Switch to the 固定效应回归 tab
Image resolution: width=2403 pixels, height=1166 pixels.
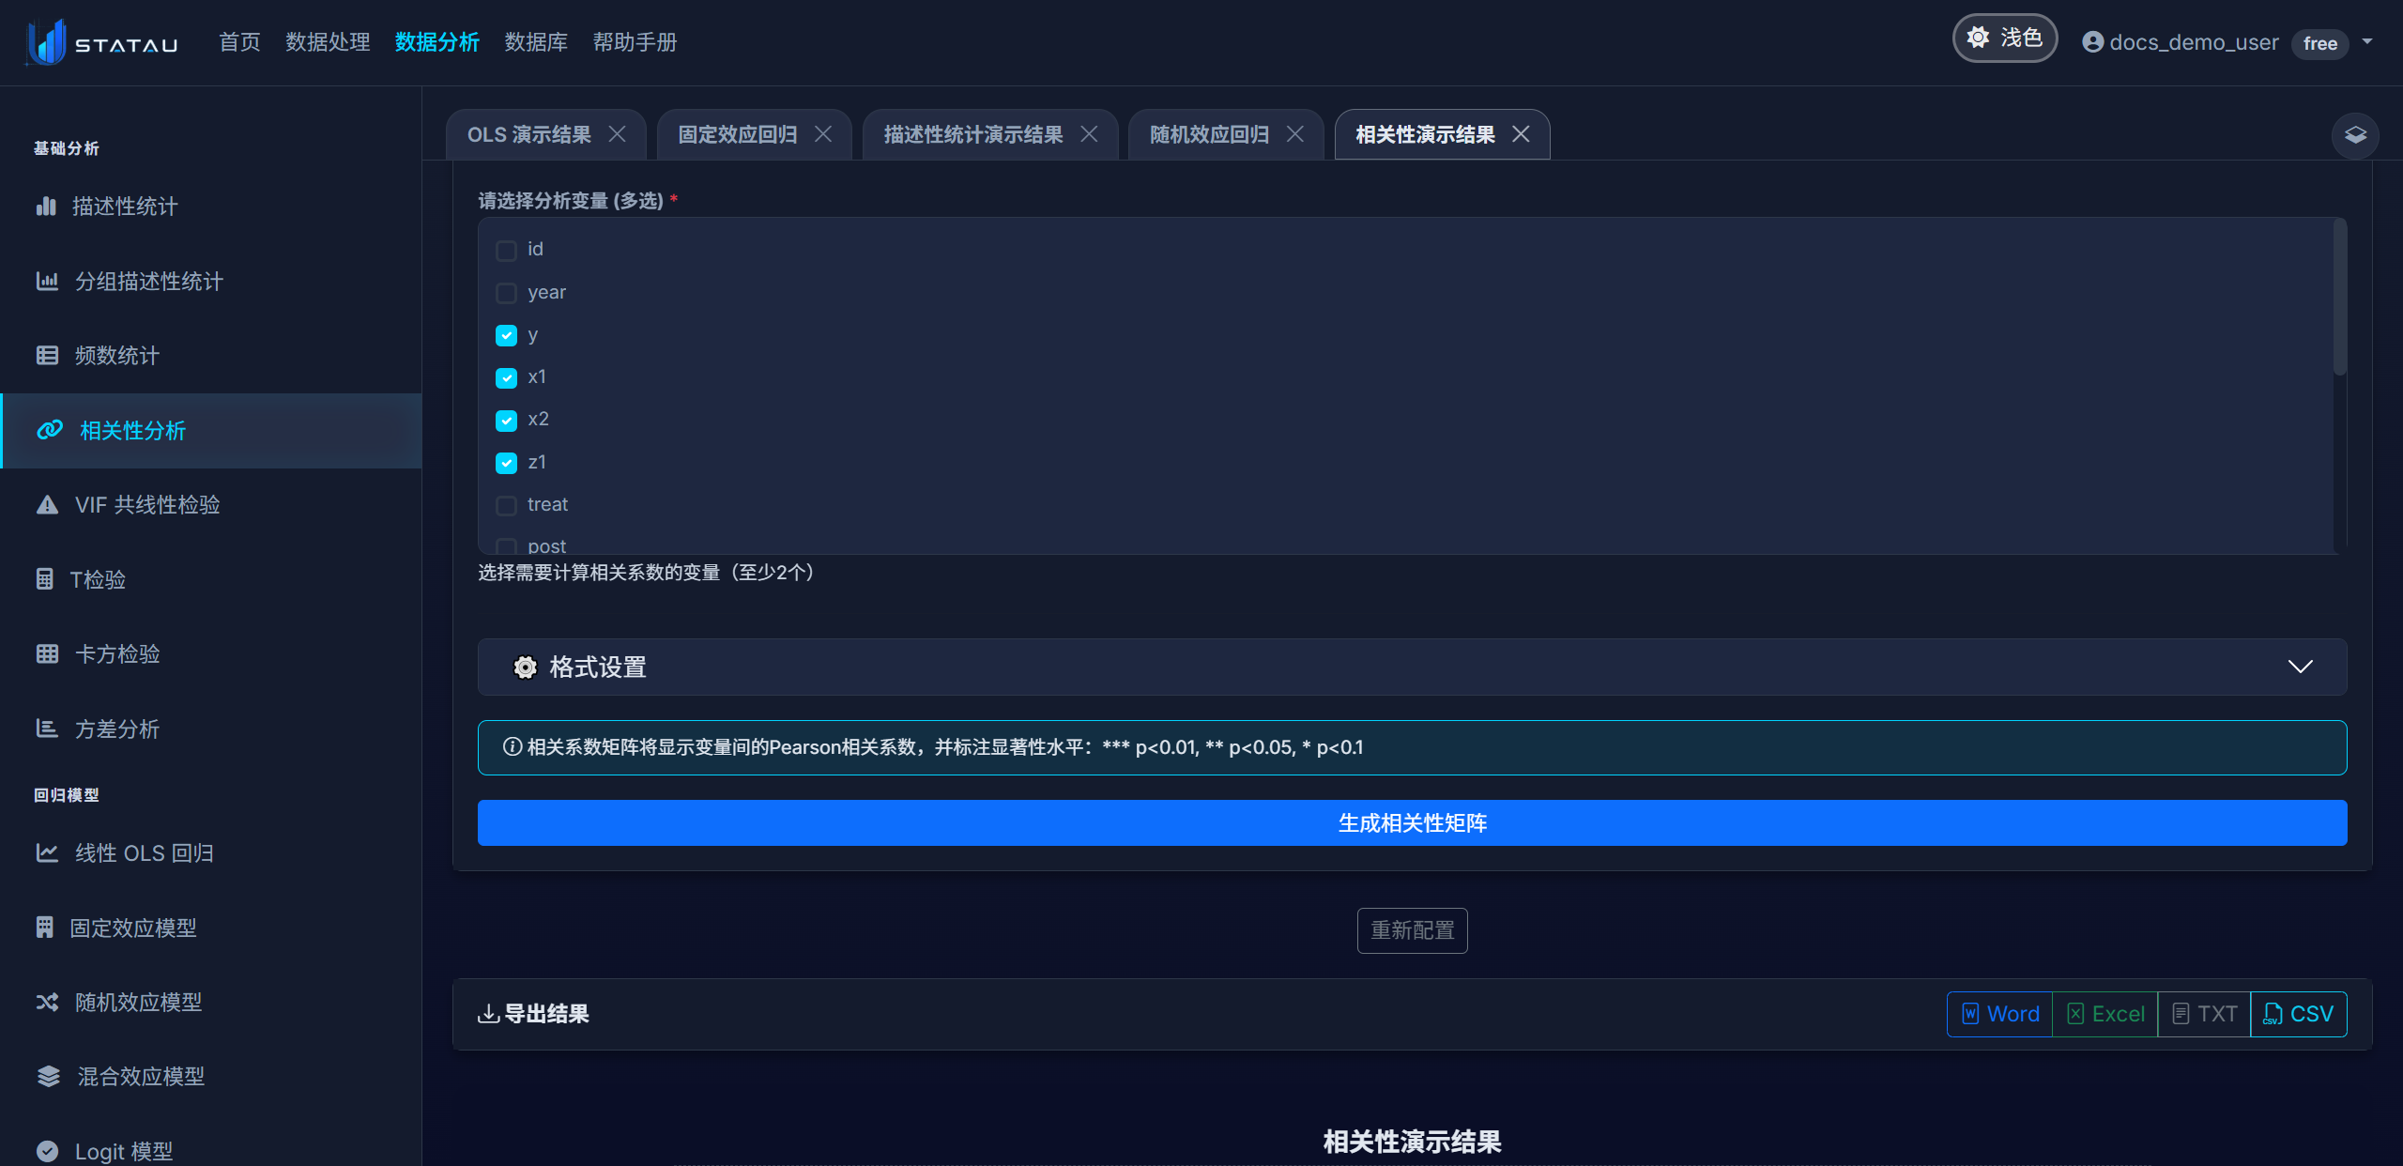[x=738, y=134]
